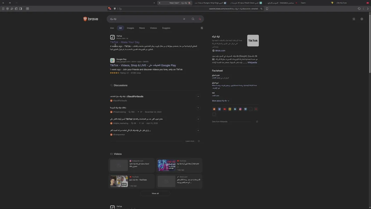
Task: Click View all videos button
Action: [x=155, y=193]
